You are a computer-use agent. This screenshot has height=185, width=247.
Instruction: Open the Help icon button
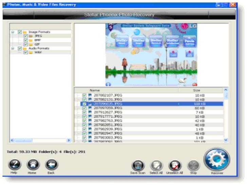coord(15,164)
